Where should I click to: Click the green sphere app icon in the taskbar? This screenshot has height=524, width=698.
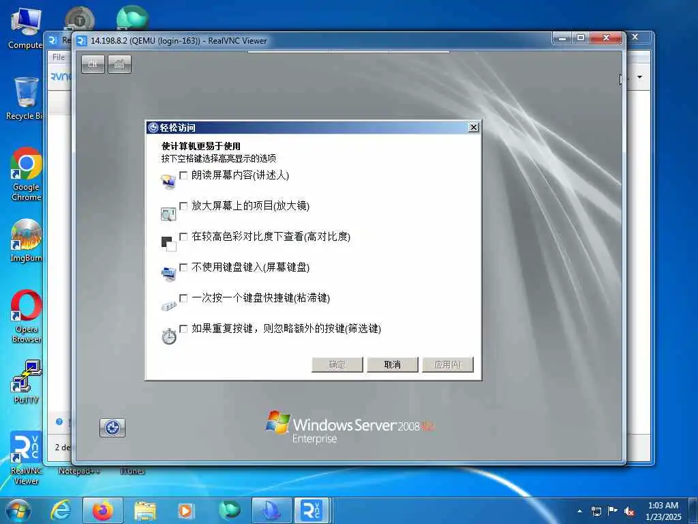(229, 510)
